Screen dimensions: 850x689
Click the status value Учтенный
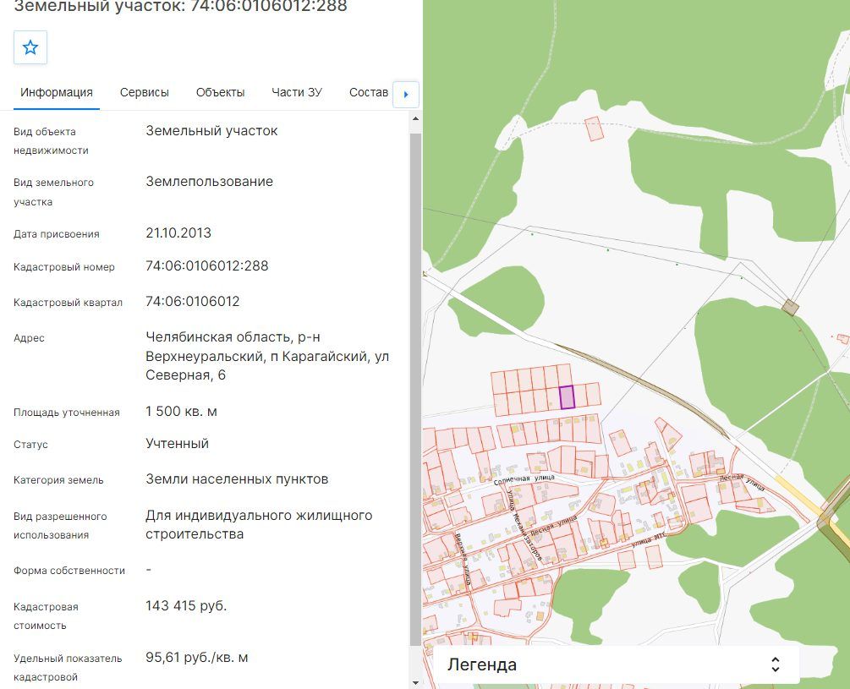[x=178, y=444]
